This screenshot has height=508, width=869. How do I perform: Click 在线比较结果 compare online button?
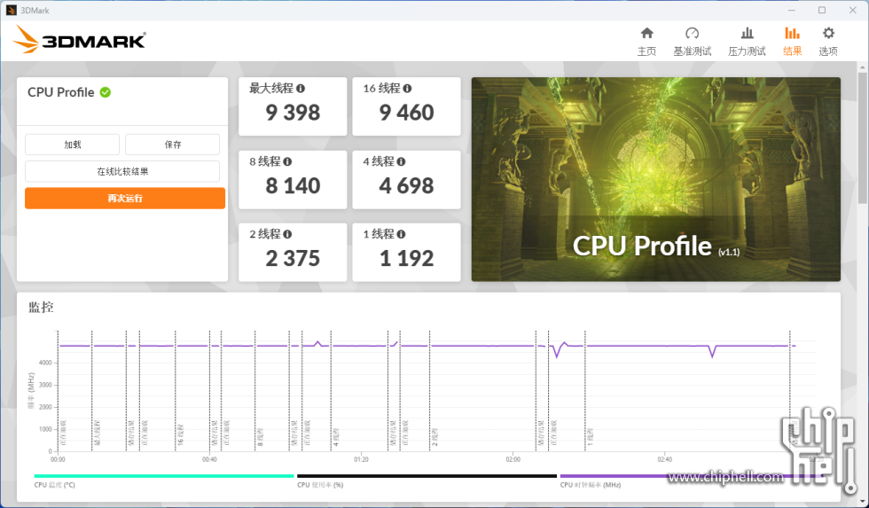coord(122,171)
